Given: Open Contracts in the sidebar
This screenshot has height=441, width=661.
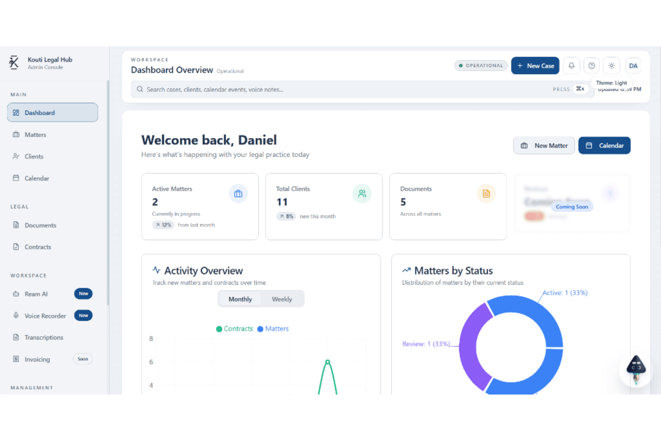Looking at the screenshot, I should click(52, 247).
